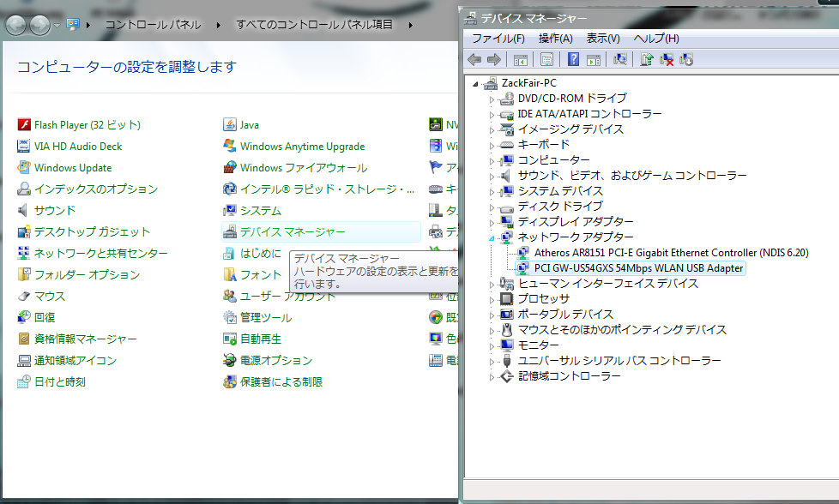
Task: Open the 操作(A) menu
Action: click(555, 39)
